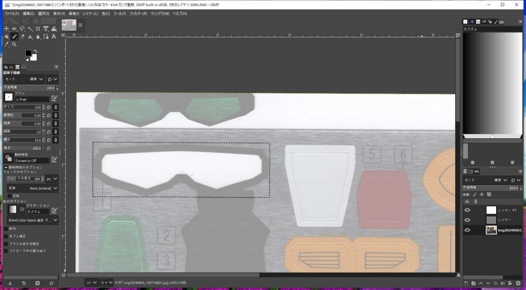Enable the 手ブレ補正 checkbox

click(6, 236)
